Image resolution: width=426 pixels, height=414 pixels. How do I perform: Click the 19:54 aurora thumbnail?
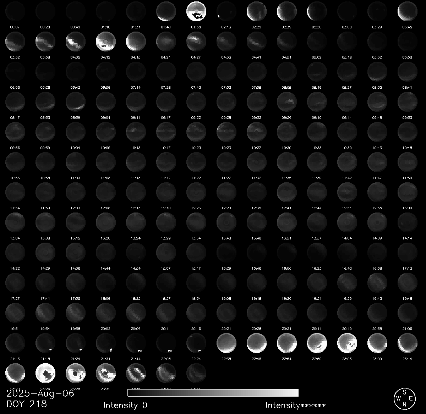coord(45,313)
